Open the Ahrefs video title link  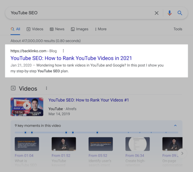tap(89, 100)
